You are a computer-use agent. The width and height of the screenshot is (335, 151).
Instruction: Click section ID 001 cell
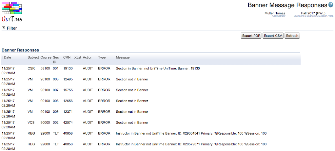[56, 68]
